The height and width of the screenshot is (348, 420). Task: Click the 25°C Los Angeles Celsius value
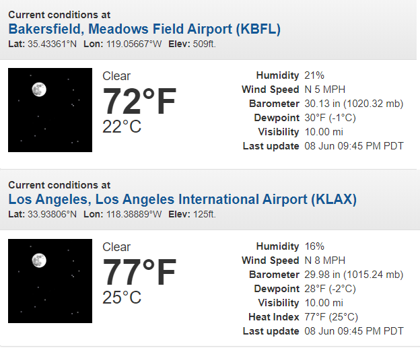pyautogui.click(x=122, y=298)
